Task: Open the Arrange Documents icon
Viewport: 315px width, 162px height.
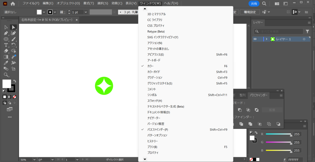Action: point(277,4)
